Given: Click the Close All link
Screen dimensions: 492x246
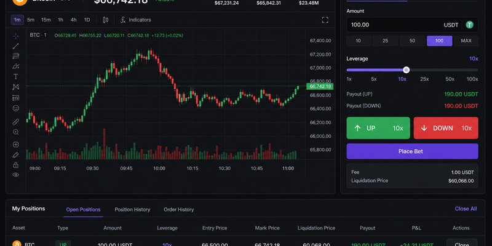Looking at the screenshot, I should point(466,208).
